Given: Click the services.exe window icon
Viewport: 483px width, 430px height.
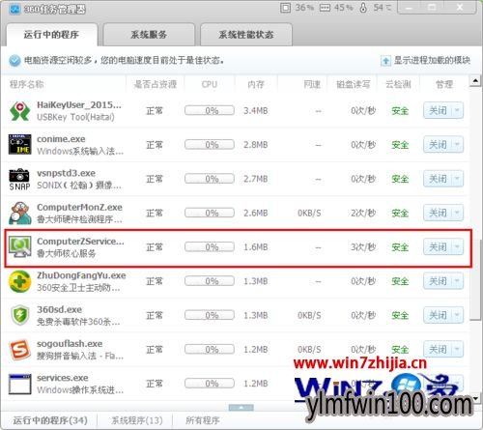Looking at the screenshot, I should point(19,384).
